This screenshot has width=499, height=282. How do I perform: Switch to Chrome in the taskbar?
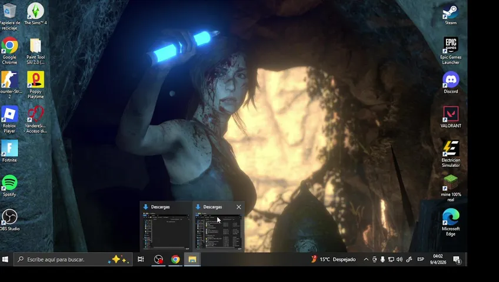click(x=175, y=260)
